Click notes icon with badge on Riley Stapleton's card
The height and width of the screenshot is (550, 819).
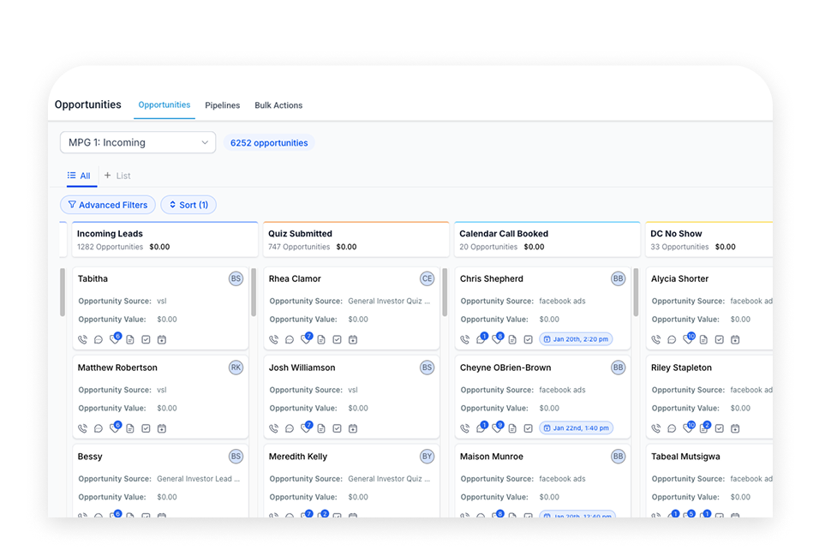point(704,428)
